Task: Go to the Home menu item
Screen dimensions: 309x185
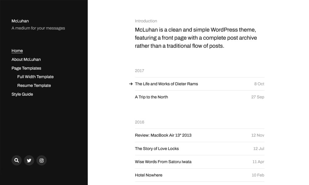Action: click(x=17, y=51)
